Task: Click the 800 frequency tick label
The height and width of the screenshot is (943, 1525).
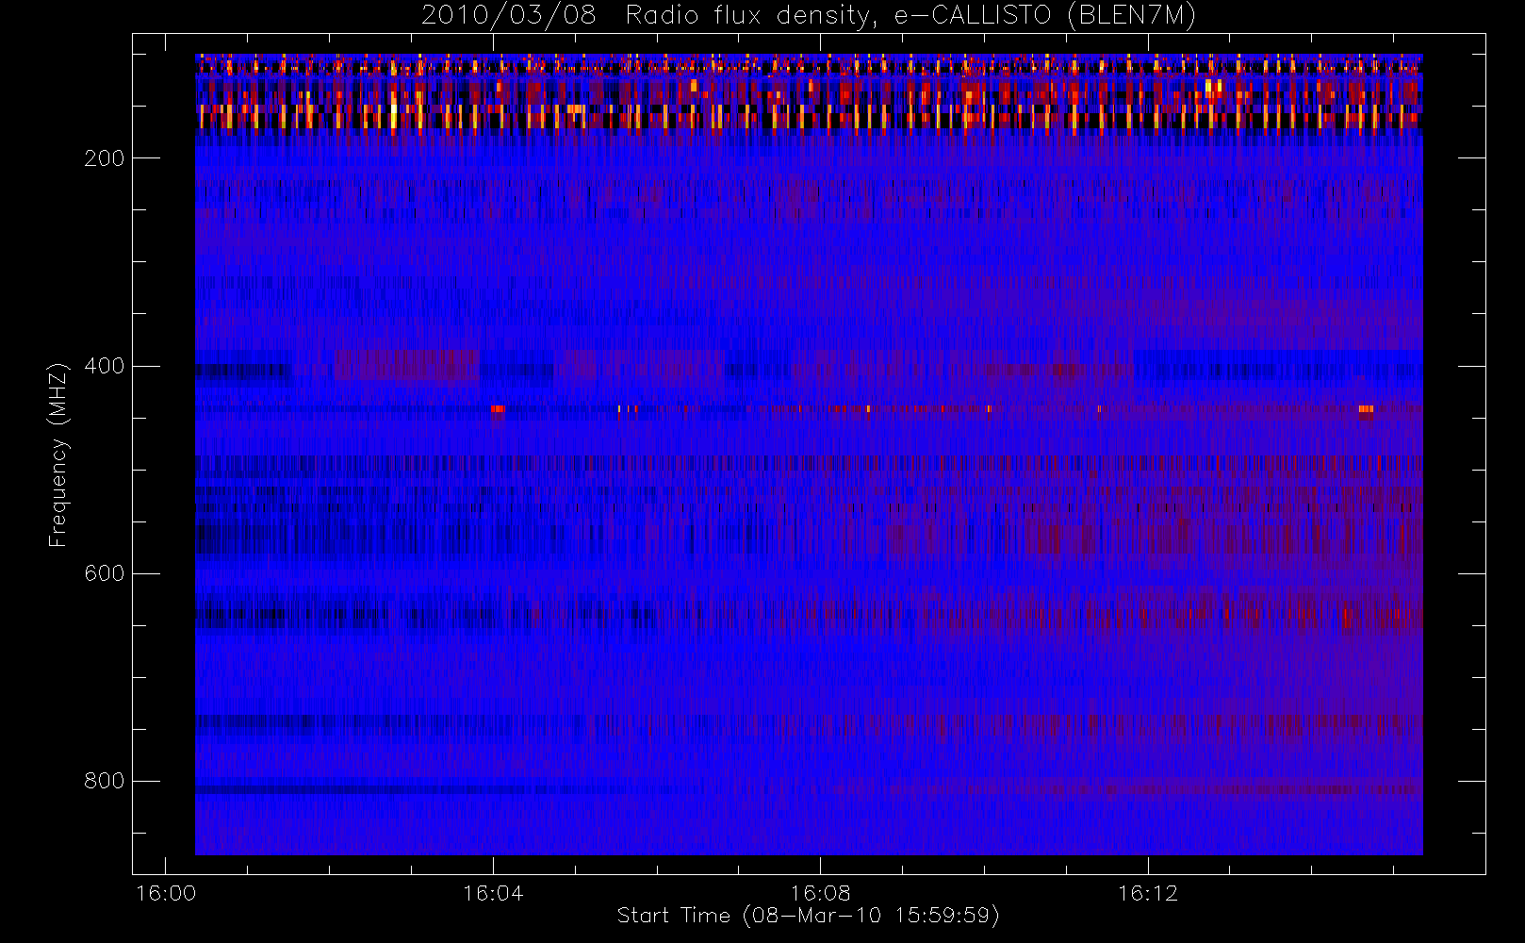Action: point(105,781)
